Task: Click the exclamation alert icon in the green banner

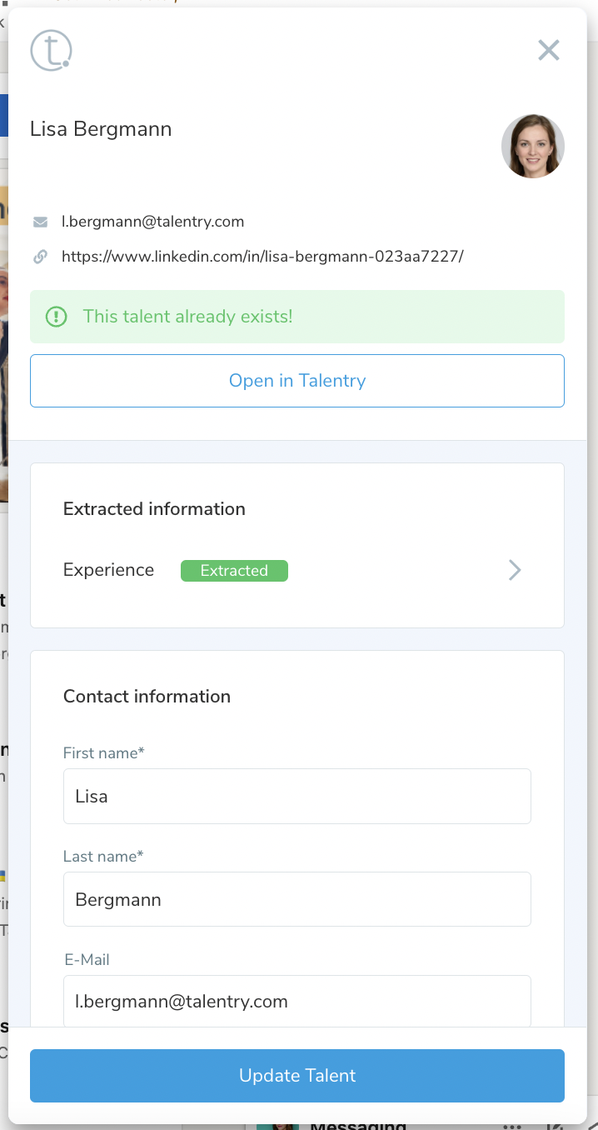Action: pos(56,317)
